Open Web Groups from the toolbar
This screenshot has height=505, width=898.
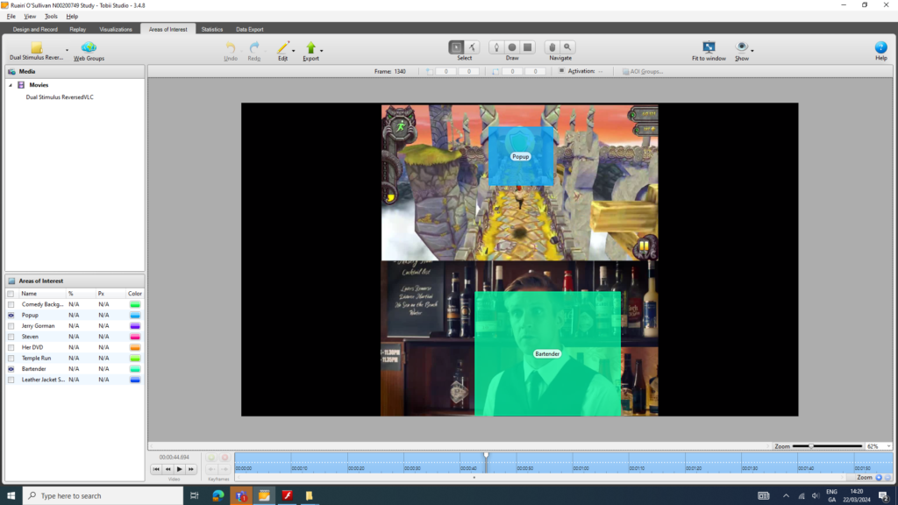(89, 47)
